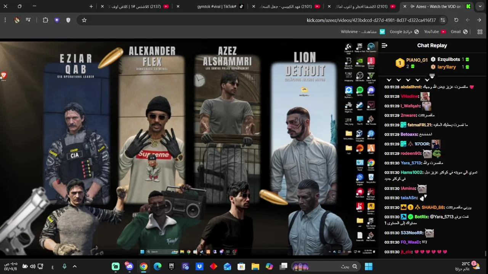Viewport: 488px width, 274px height.
Task: Launch Microsoft Edge from taskbar
Action: (157, 266)
